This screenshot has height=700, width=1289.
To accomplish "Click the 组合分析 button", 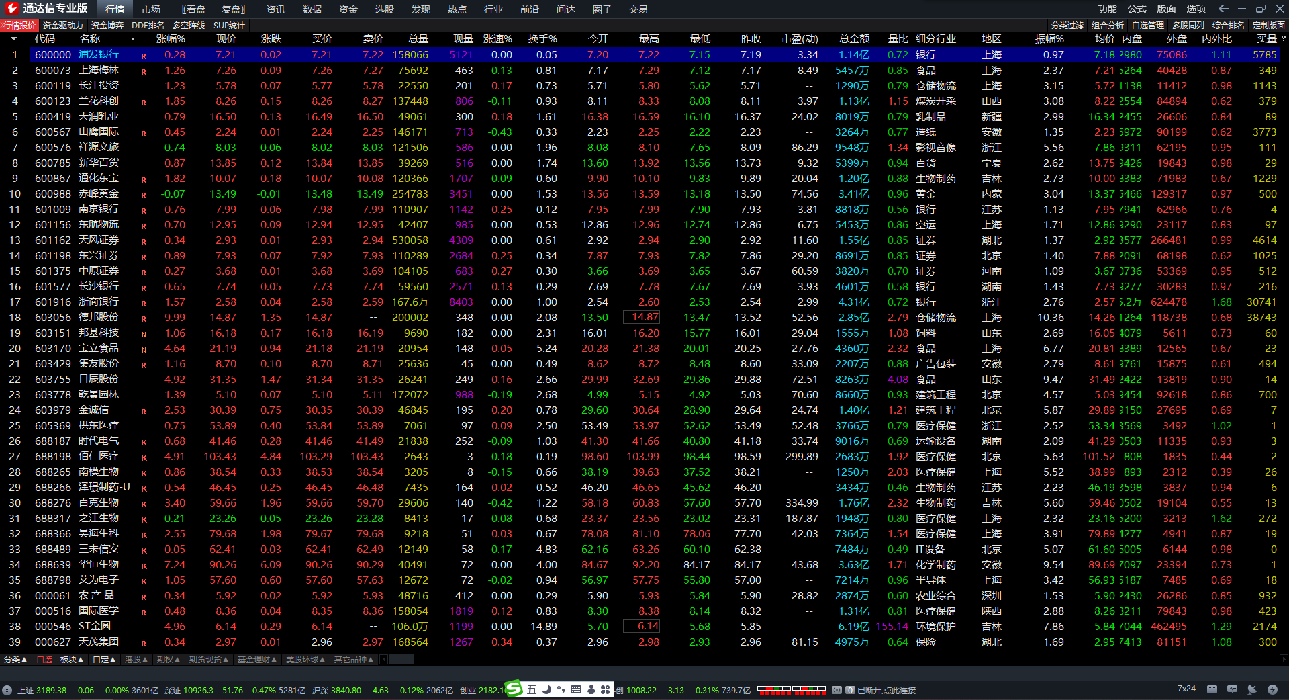I will pos(1108,26).
